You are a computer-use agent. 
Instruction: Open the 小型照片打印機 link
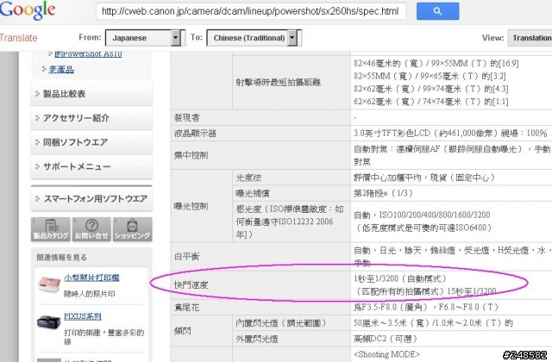(x=91, y=278)
